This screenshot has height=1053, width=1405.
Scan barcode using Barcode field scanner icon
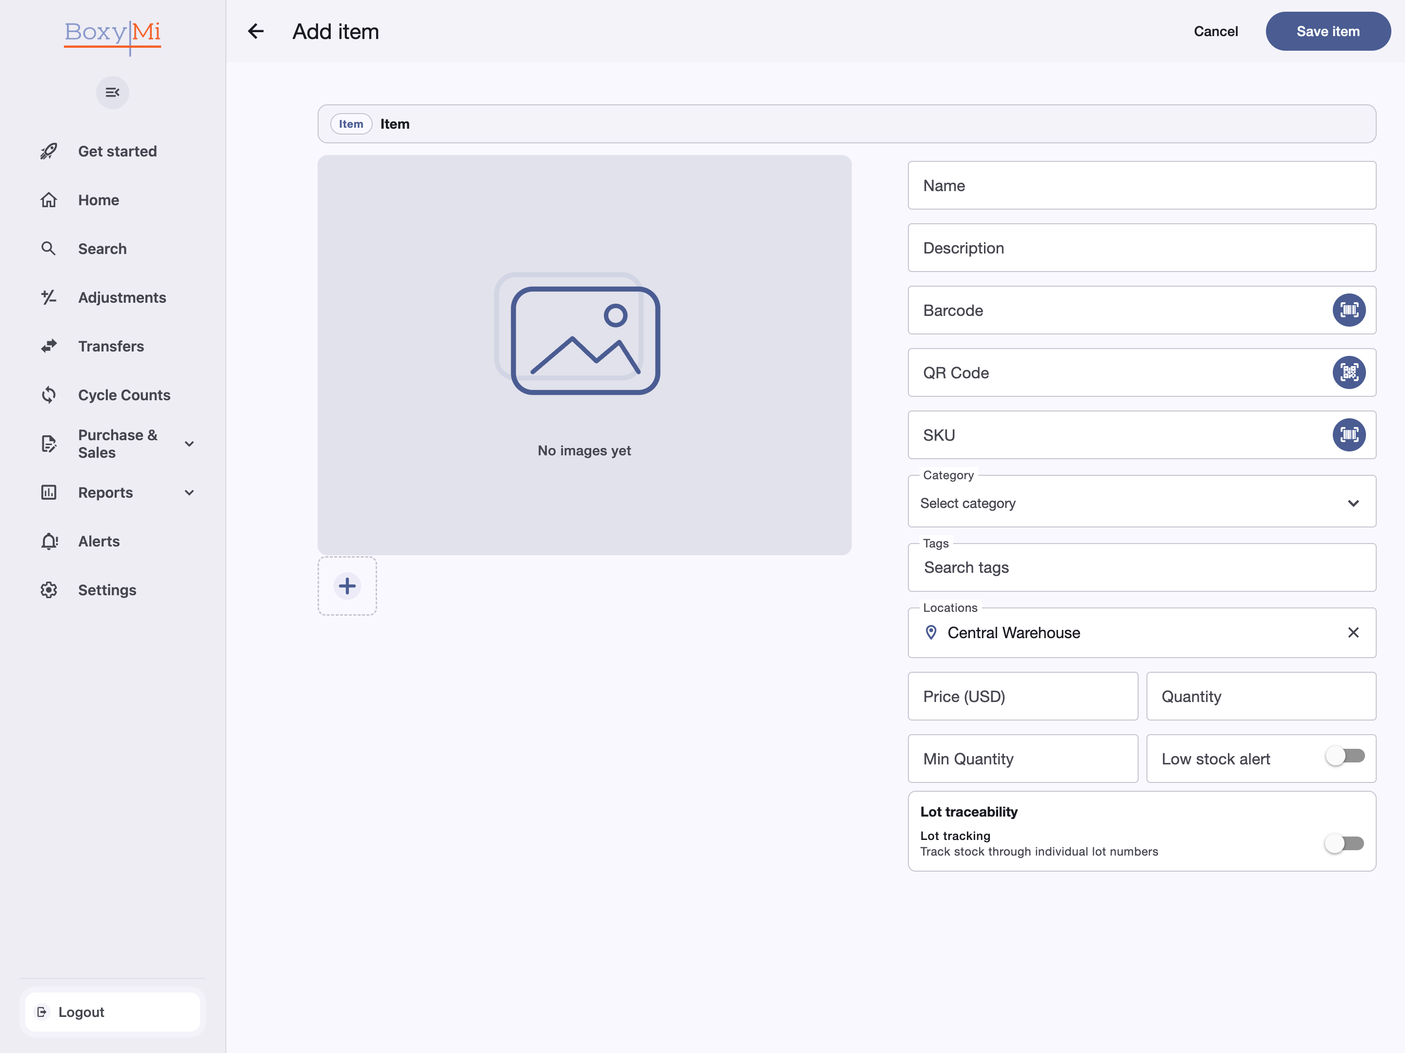[1349, 310]
